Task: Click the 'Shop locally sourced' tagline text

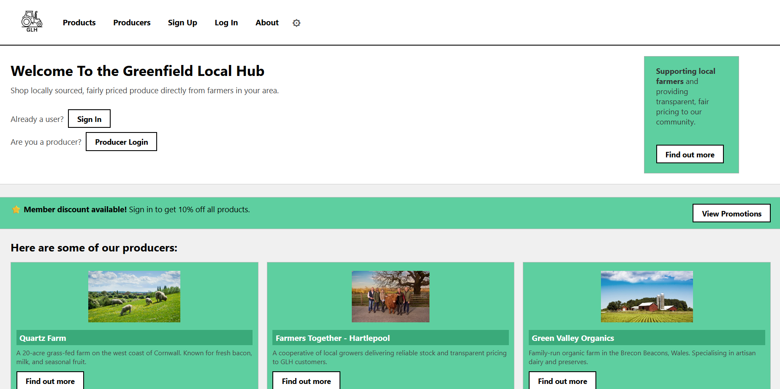Action: coord(144,90)
